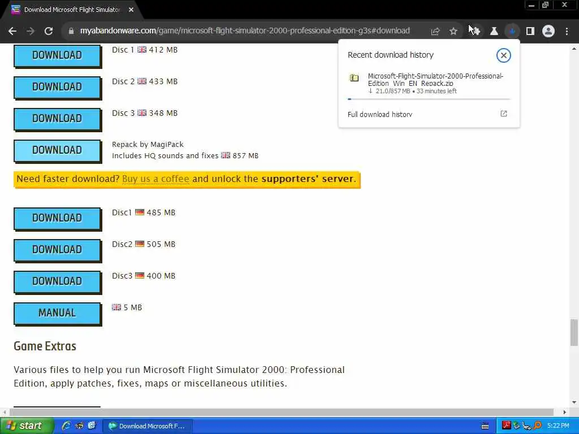Screen dimensions: 579x434
Task: Launch Internet Explorer from quick launch
Action: click(x=67, y=426)
